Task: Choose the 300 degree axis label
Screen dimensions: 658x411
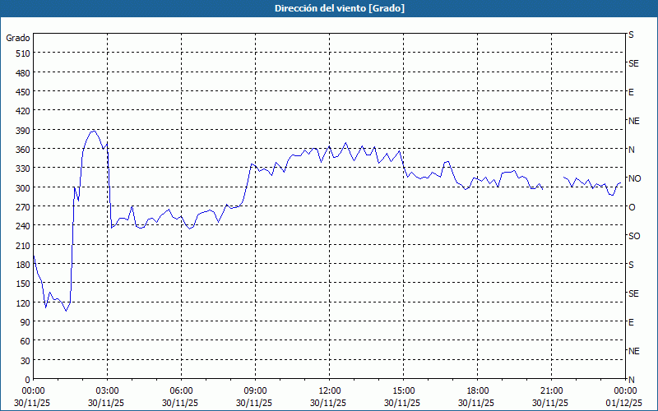Action: coord(24,188)
